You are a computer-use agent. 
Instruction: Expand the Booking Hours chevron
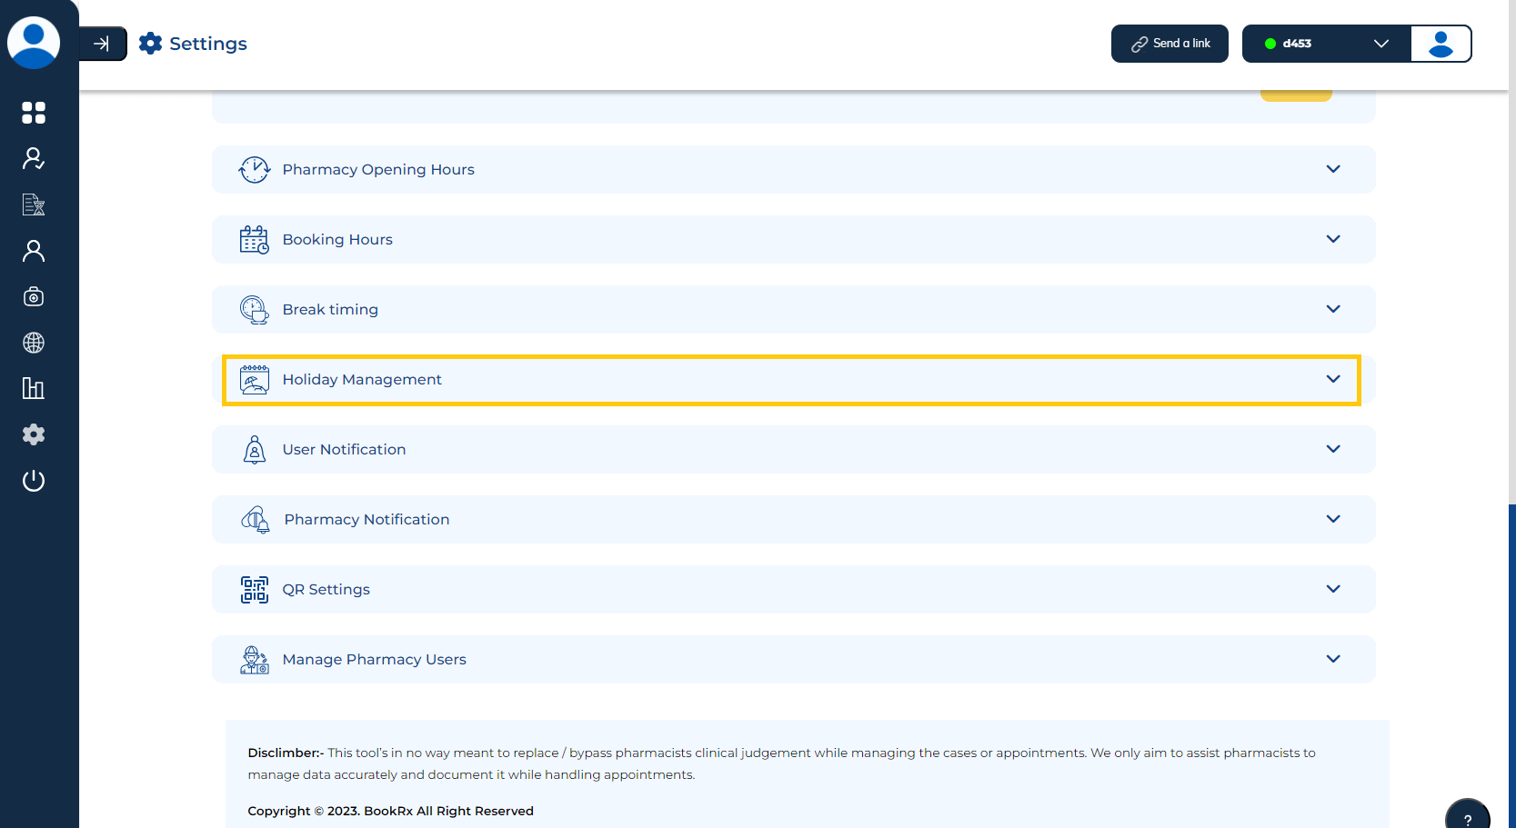[1332, 239]
